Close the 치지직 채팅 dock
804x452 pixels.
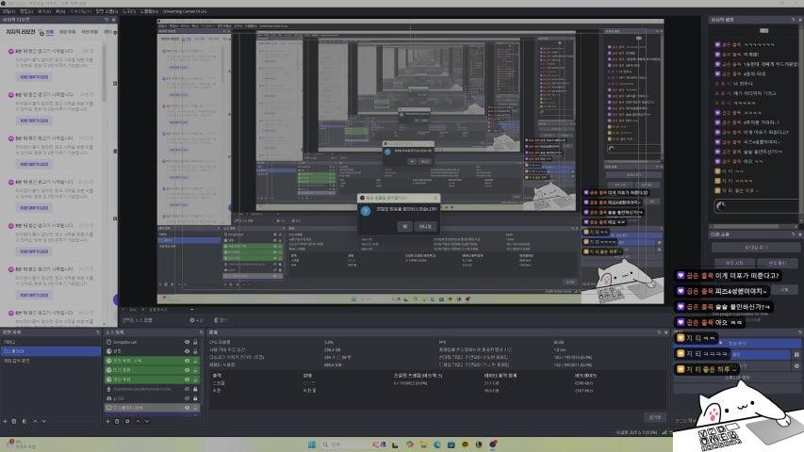click(x=799, y=20)
